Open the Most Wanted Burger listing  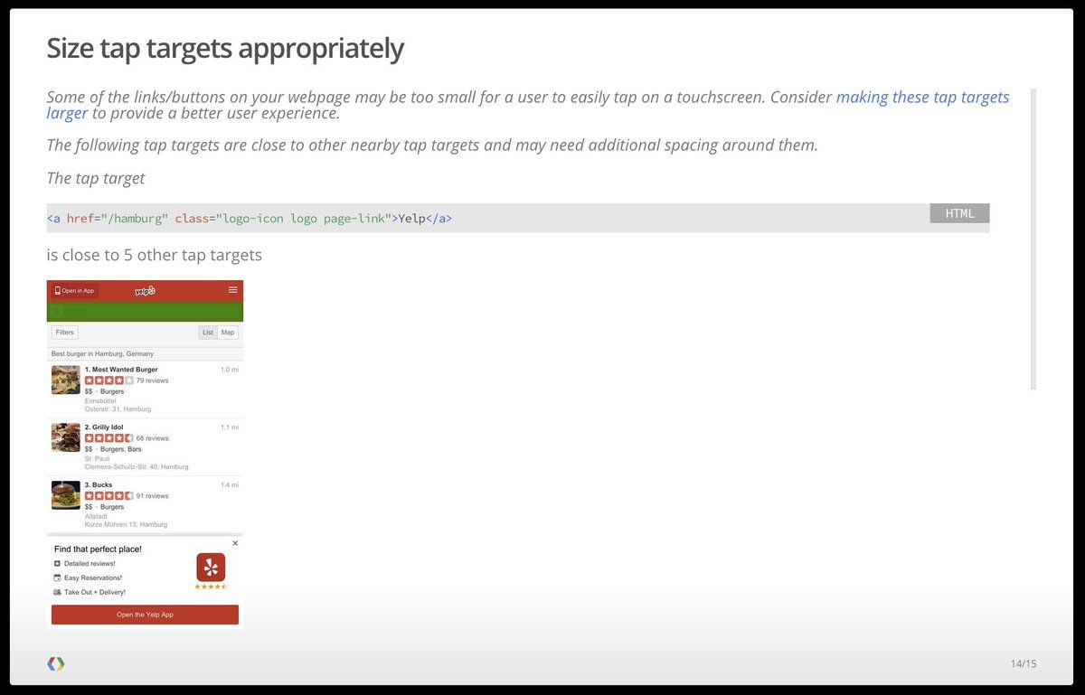click(x=121, y=370)
